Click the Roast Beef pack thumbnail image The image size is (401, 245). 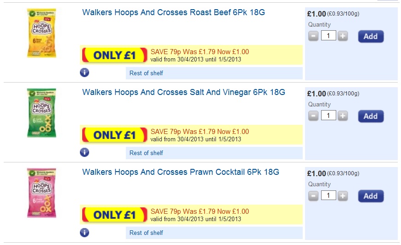coord(41,33)
